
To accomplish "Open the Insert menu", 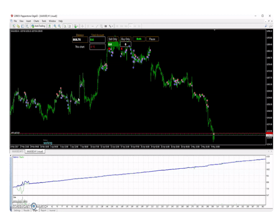I will 28,21.
